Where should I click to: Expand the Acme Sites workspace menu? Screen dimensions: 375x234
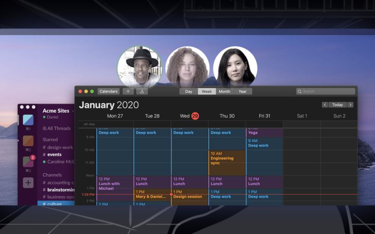pos(58,111)
